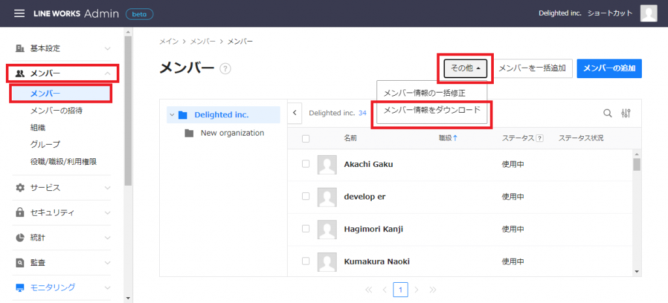Click the user profile avatar in header

648,13
